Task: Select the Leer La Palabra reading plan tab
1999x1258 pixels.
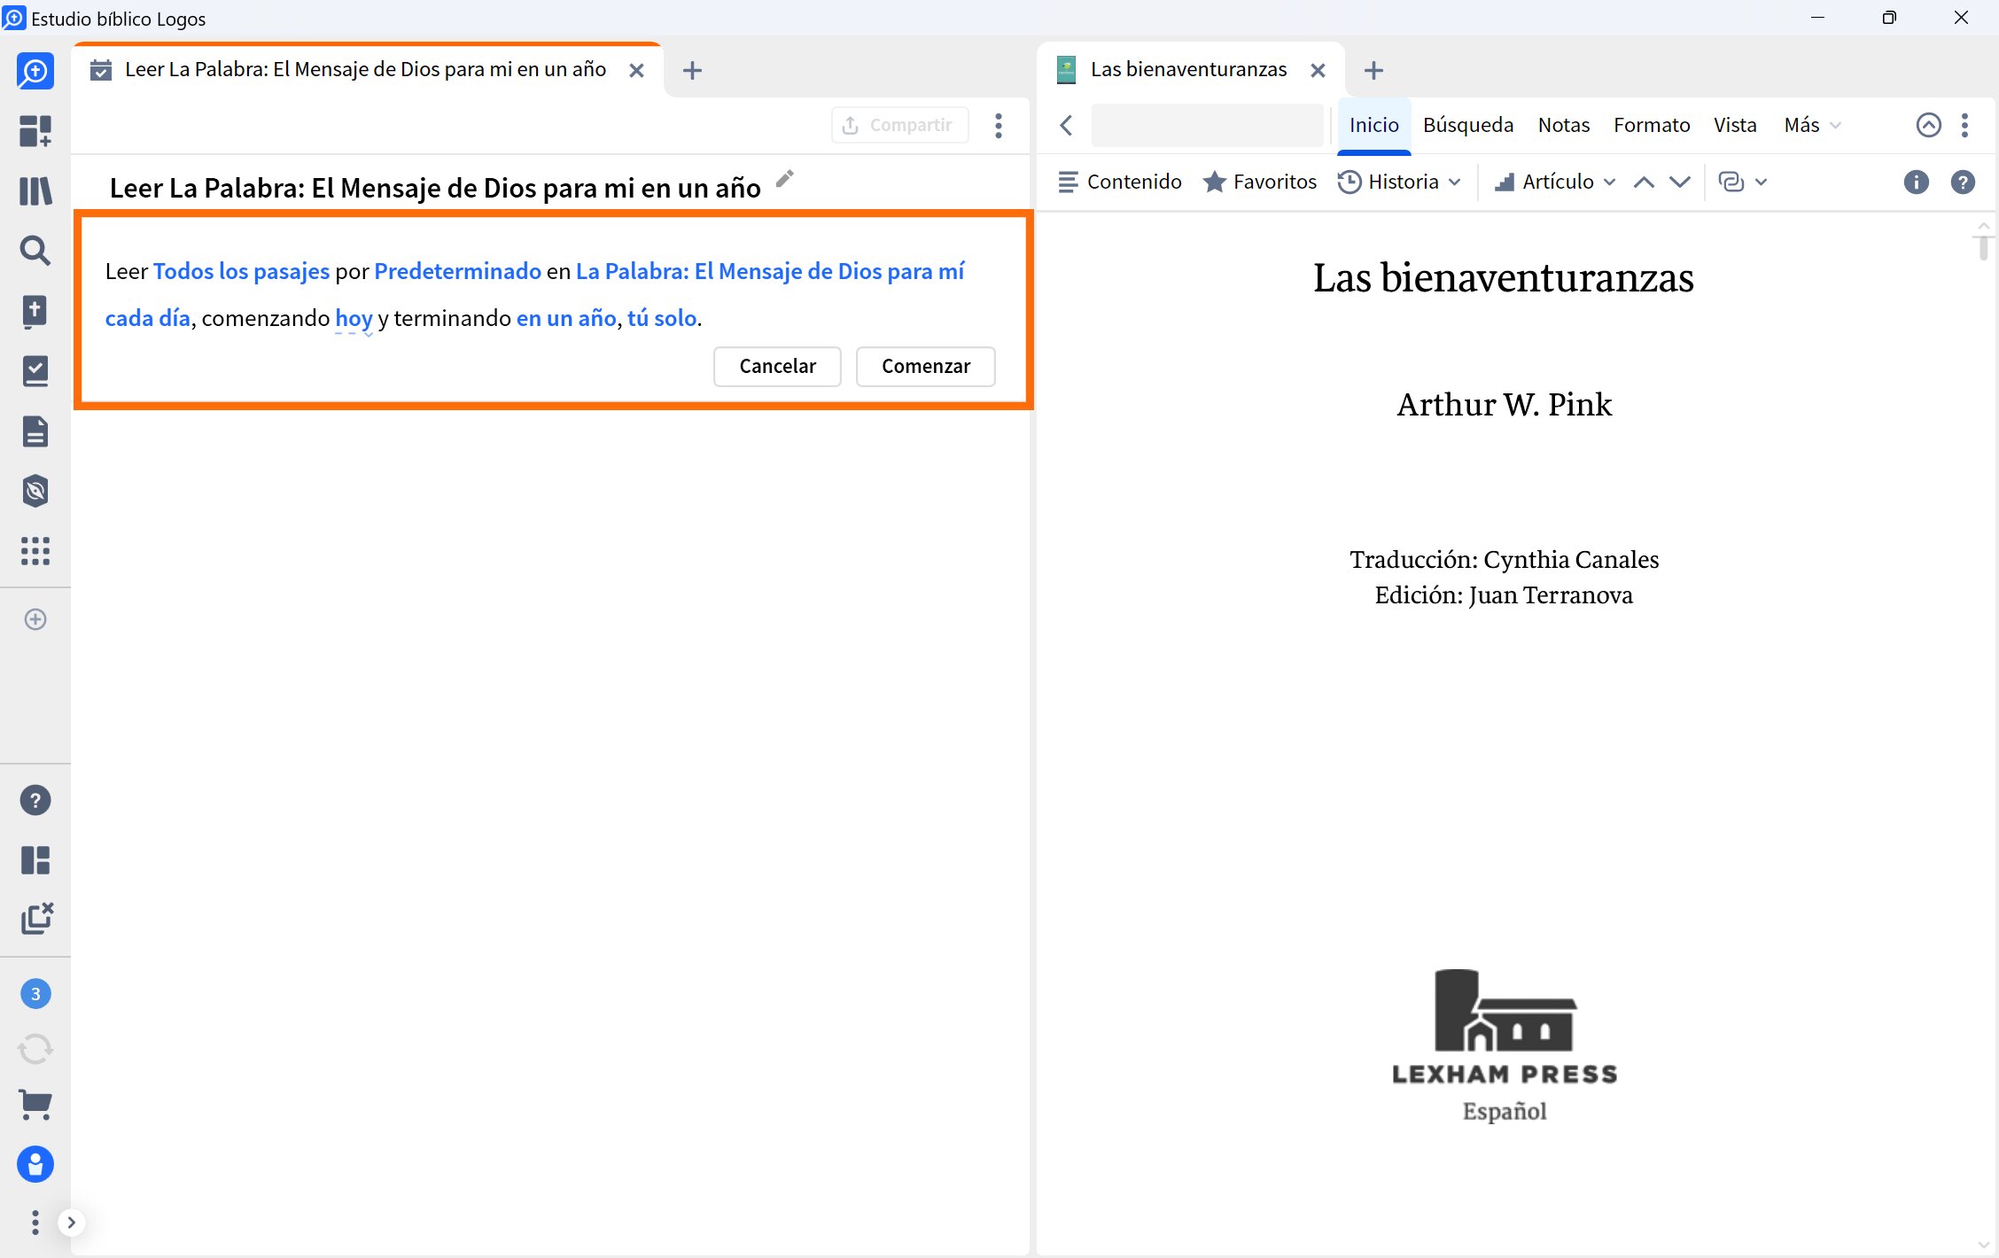Action: [366, 70]
